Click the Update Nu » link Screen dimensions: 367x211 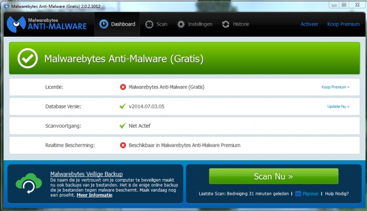click(338, 106)
